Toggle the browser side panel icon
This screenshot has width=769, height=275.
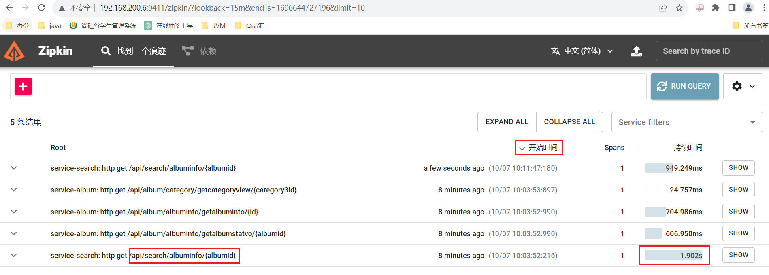pyautogui.click(x=732, y=8)
